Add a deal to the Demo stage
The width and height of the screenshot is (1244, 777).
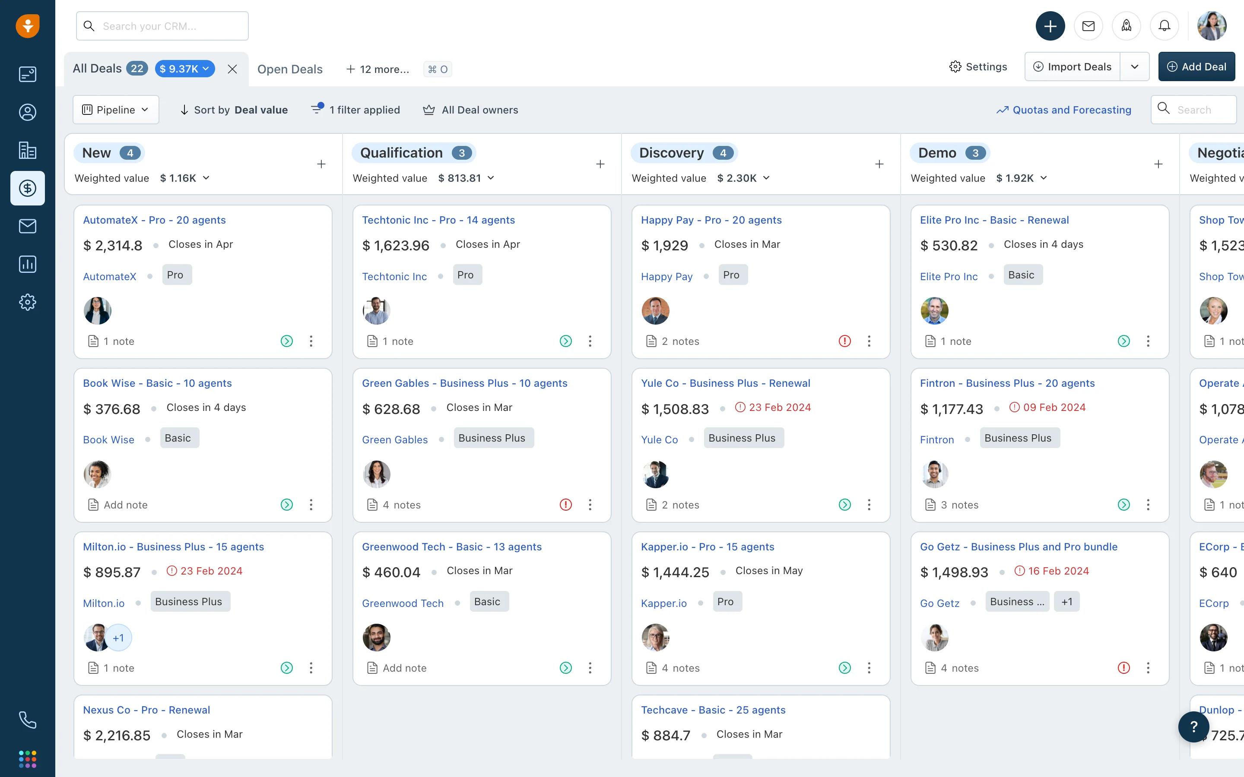point(1158,164)
